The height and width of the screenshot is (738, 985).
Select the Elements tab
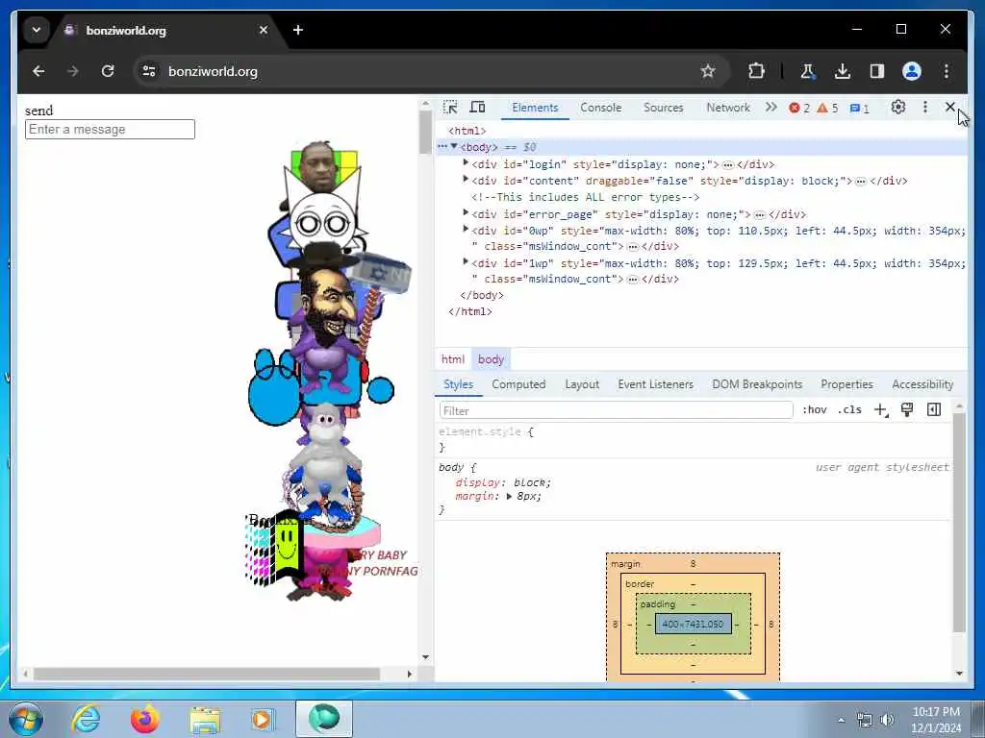coord(535,108)
